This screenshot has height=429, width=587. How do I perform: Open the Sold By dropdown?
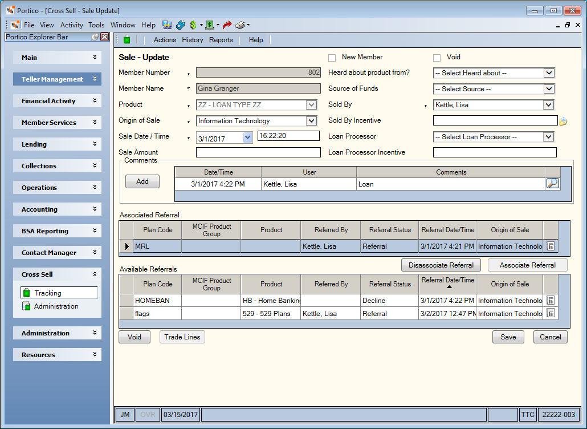(x=548, y=105)
